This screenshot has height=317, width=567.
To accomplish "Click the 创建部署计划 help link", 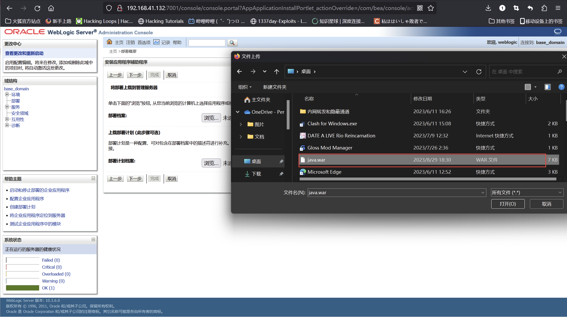I will click(x=22, y=207).
